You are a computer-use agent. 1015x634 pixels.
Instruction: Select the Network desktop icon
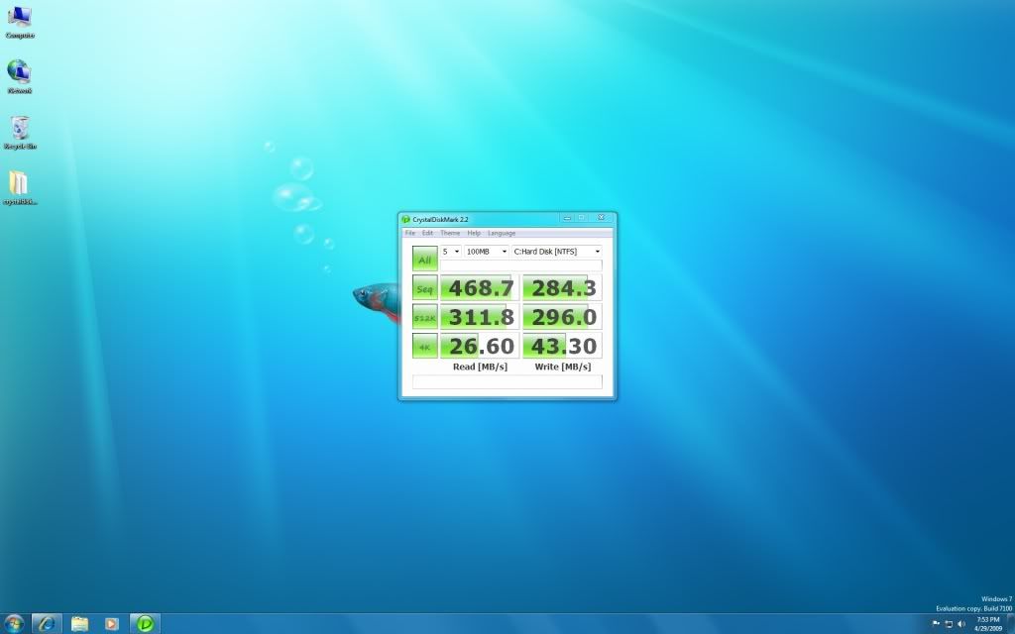[x=19, y=73]
